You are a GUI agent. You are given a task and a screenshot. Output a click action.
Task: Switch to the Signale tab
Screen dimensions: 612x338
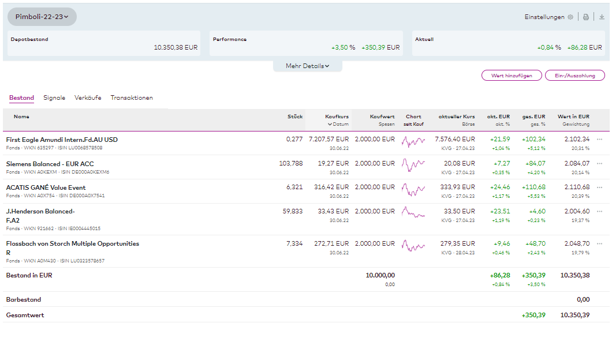click(54, 98)
